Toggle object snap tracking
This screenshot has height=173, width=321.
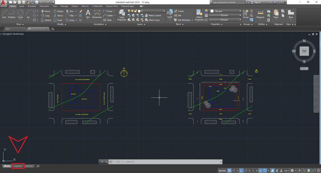(260, 170)
